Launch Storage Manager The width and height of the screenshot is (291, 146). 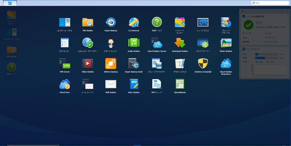click(x=226, y=22)
